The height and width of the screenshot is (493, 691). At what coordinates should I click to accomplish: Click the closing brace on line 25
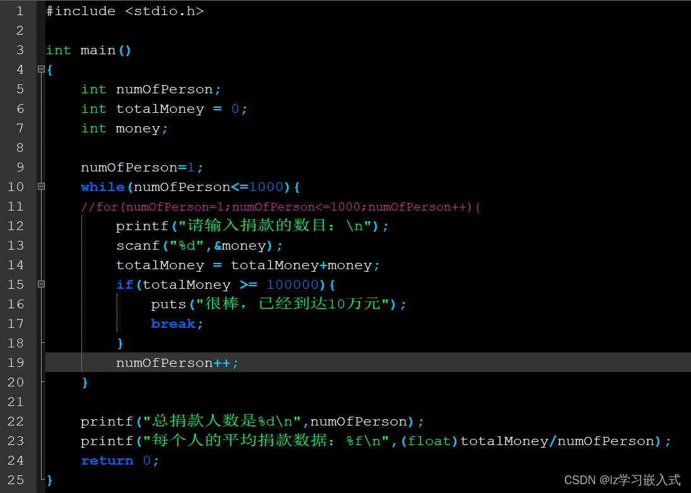(49, 480)
